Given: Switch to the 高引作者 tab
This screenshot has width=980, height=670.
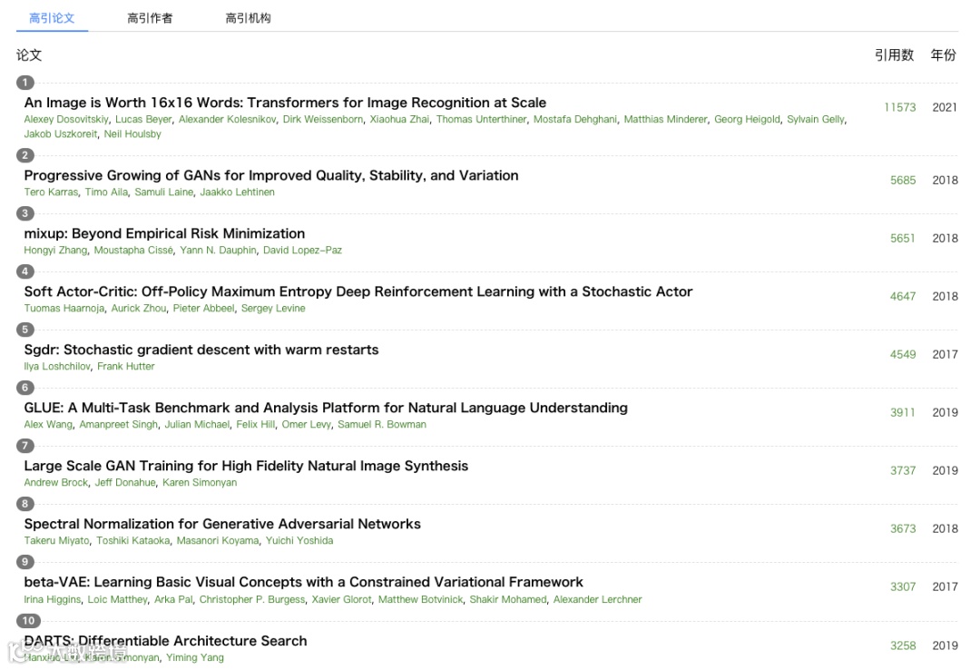Looking at the screenshot, I should (x=150, y=18).
